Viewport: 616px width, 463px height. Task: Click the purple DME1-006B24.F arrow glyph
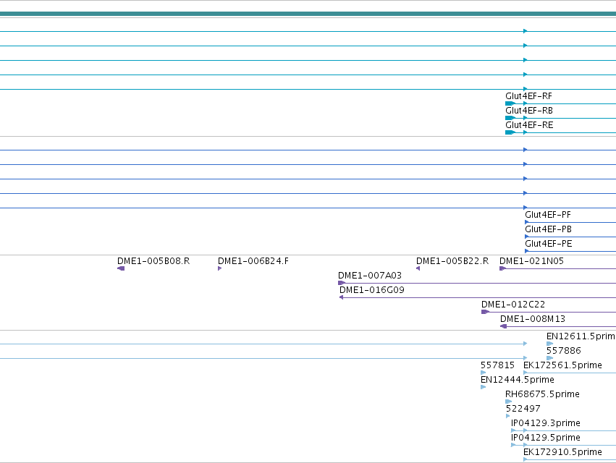point(219,268)
